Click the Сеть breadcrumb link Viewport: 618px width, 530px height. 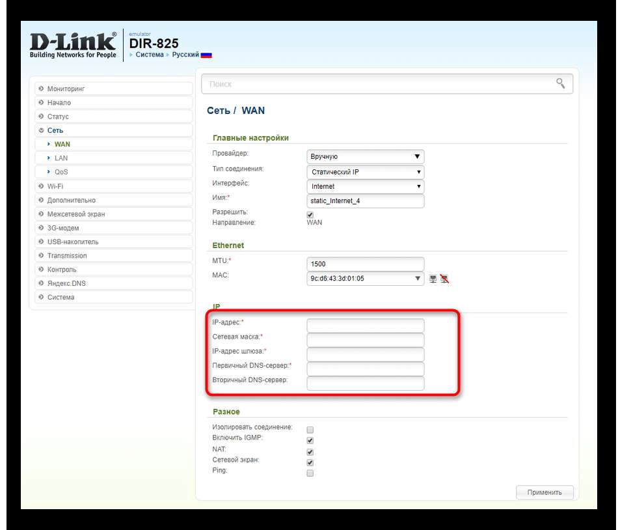pyautogui.click(x=219, y=111)
